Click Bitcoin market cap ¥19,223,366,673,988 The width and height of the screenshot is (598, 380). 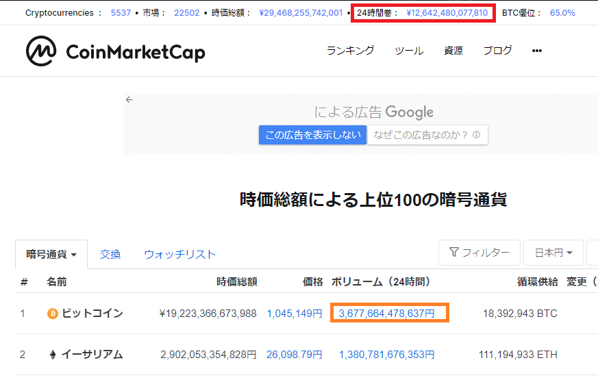(x=208, y=314)
